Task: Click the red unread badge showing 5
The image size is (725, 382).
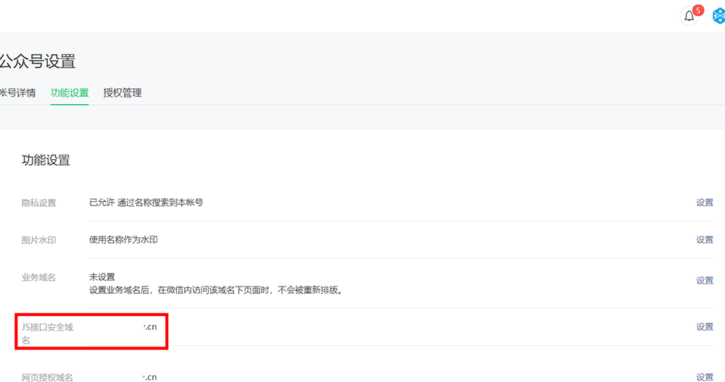Action: (x=698, y=10)
